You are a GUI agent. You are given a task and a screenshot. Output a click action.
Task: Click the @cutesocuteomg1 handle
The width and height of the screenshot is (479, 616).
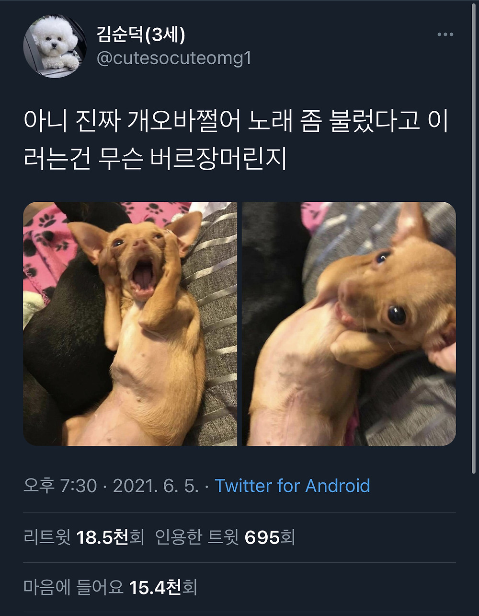tap(174, 59)
